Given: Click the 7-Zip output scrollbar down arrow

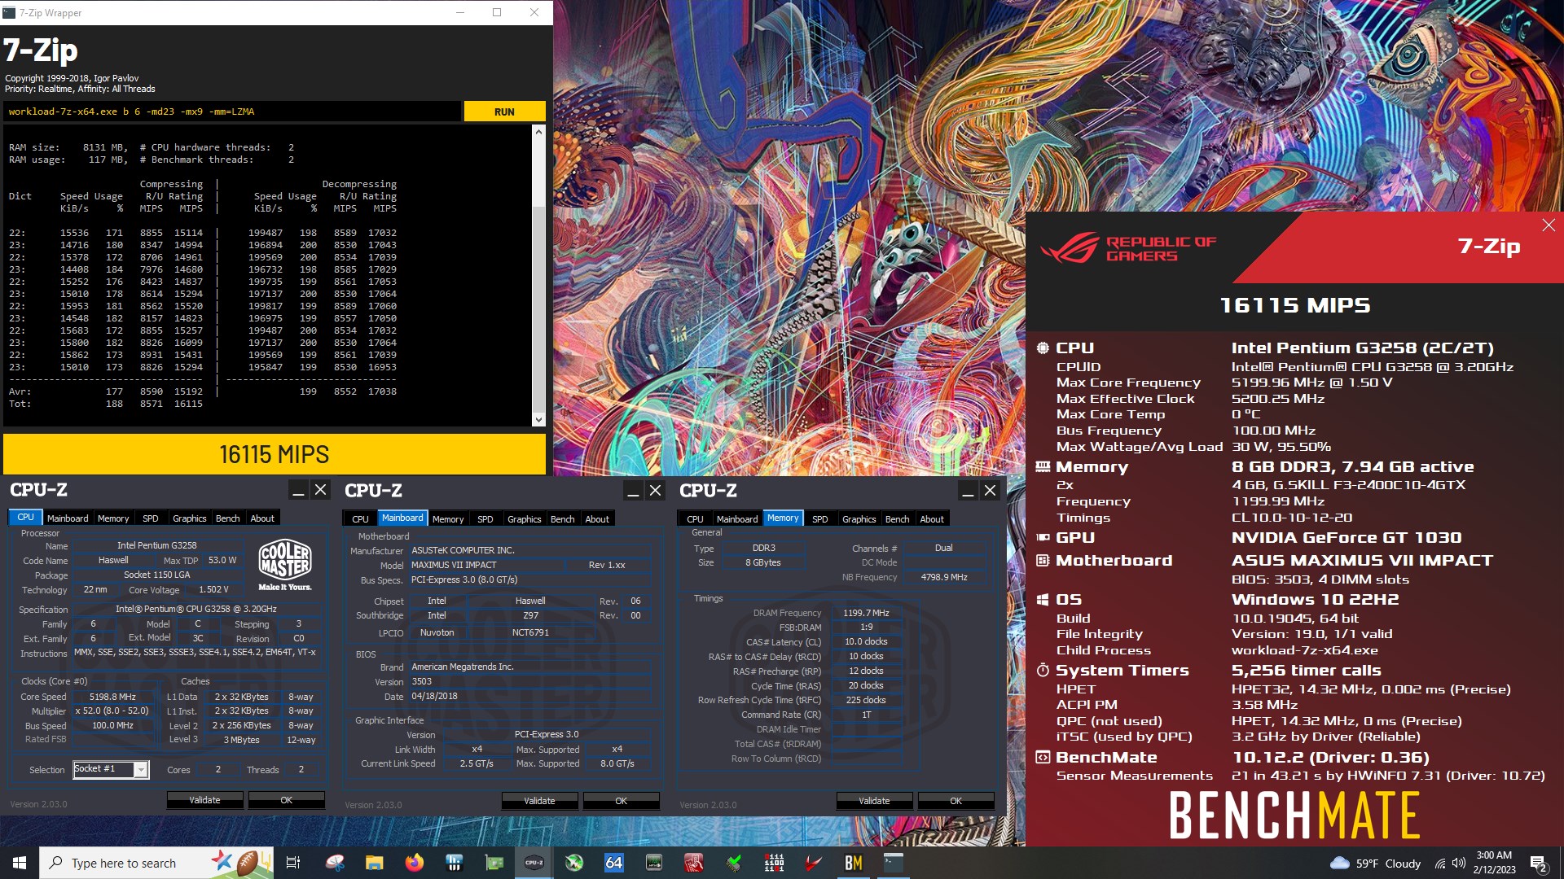Looking at the screenshot, I should 538,419.
